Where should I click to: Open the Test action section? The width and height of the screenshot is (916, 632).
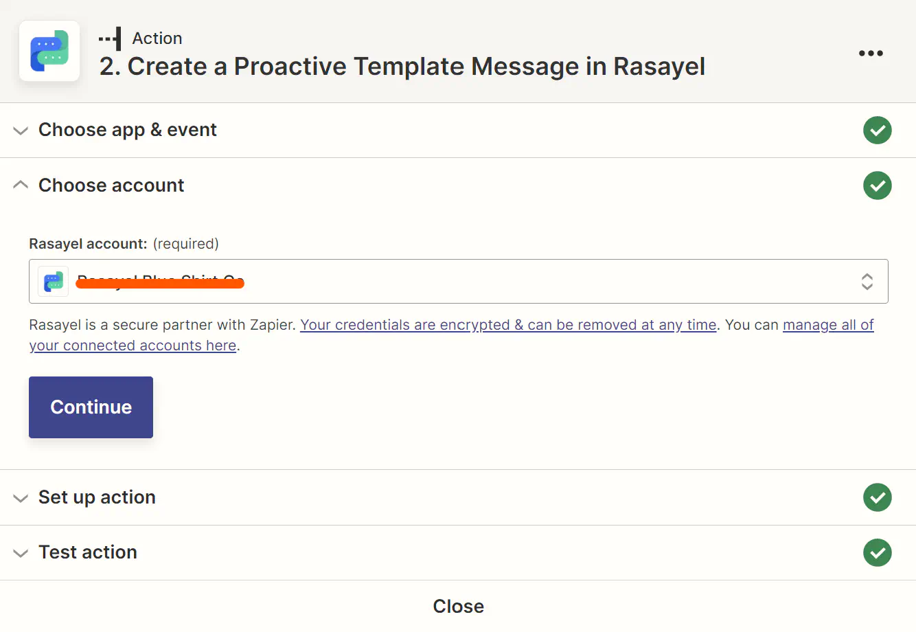pos(458,552)
